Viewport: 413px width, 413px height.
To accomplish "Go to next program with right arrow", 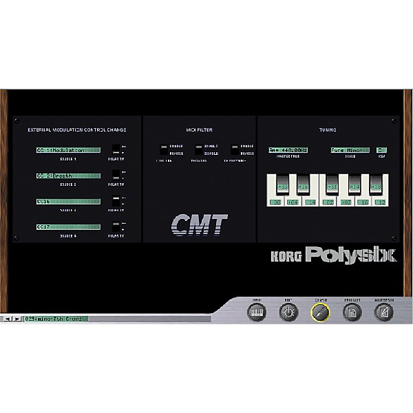I will pyautogui.click(x=18, y=319).
